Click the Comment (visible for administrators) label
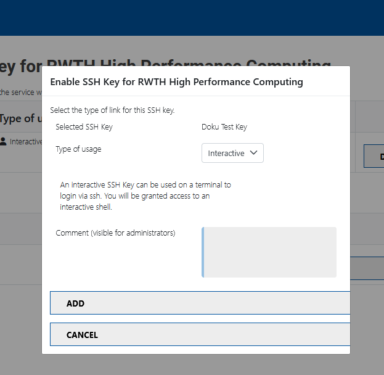Viewport: 384px width, 375px height. coord(115,233)
